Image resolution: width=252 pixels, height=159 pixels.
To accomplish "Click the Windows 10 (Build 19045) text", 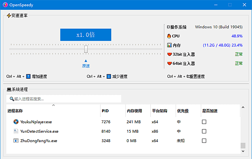I will point(219,27).
